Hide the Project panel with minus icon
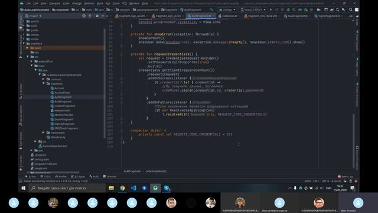This screenshot has width=378, height=213. coord(102,16)
